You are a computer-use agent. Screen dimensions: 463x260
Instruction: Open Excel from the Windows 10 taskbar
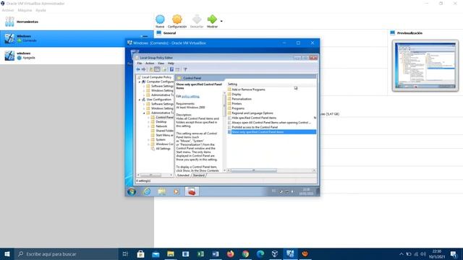200,253
